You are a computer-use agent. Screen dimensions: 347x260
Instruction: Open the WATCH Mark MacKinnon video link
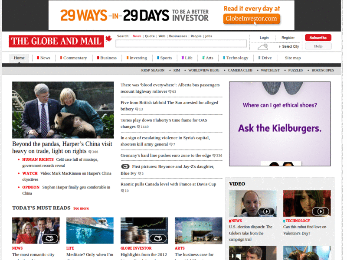click(x=67, y=176)
